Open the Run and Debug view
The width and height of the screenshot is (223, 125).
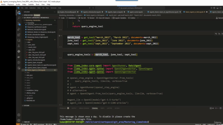[19, 29]
